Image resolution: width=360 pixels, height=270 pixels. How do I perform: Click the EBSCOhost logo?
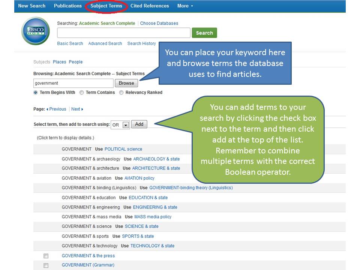pos(35,31)
